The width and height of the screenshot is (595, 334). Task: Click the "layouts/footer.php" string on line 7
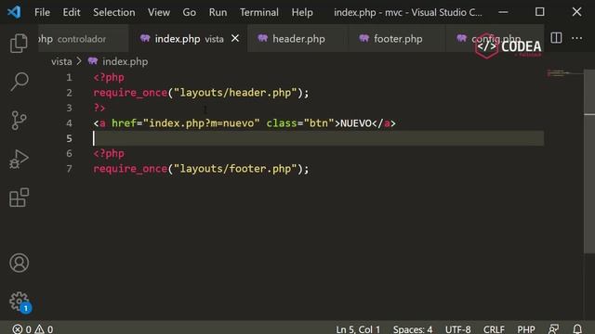click(235, 169)
